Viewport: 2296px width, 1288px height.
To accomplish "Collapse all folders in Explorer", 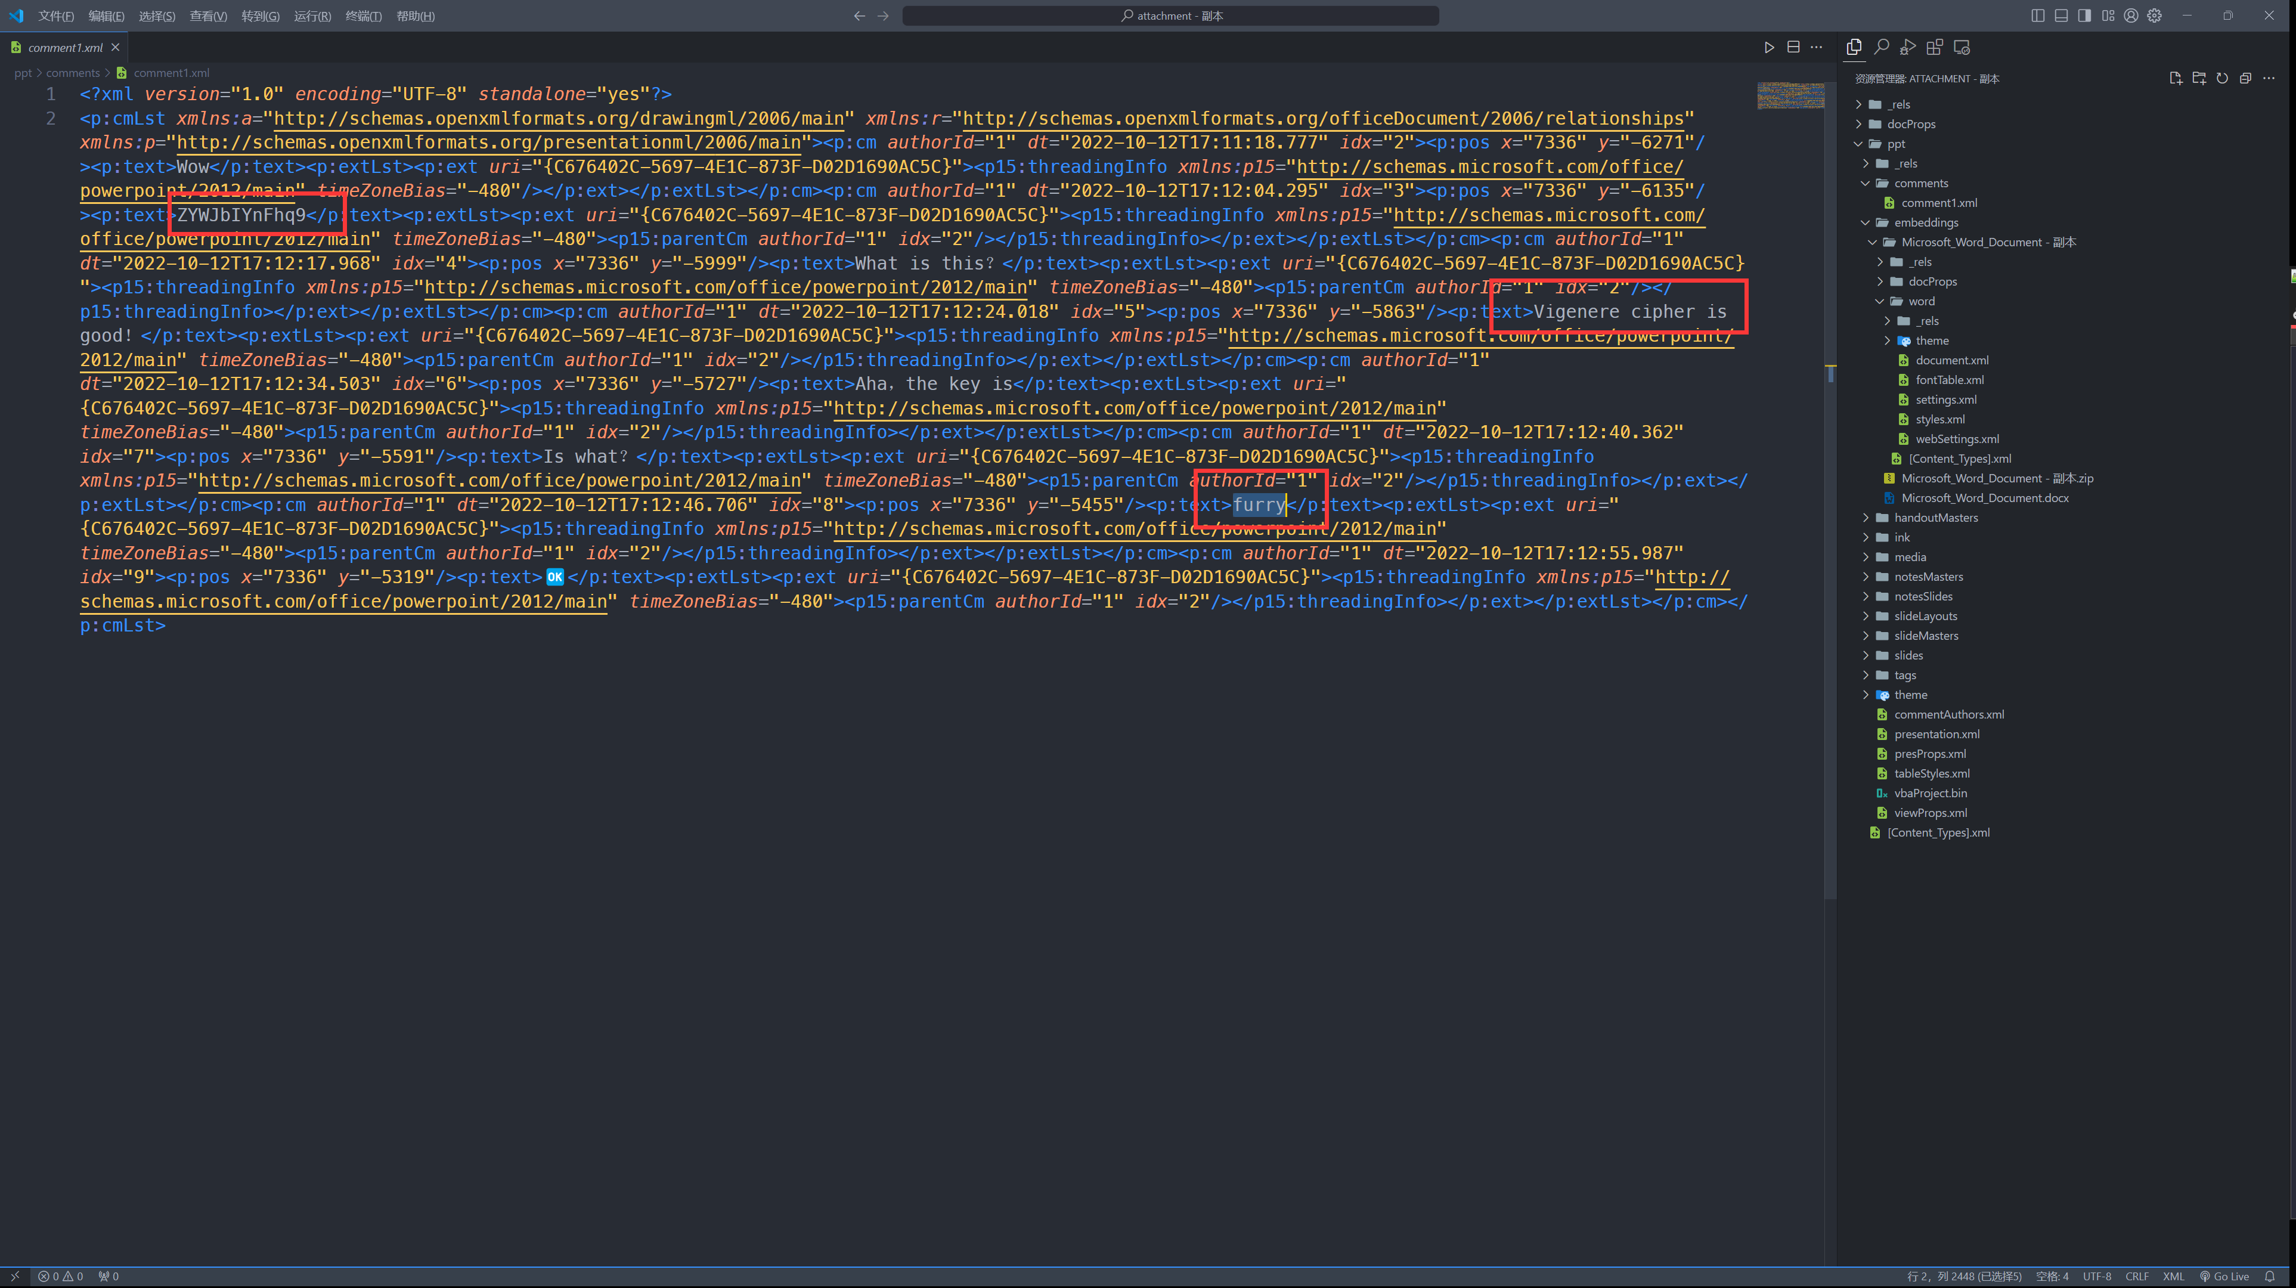I will pos(2245,79).
